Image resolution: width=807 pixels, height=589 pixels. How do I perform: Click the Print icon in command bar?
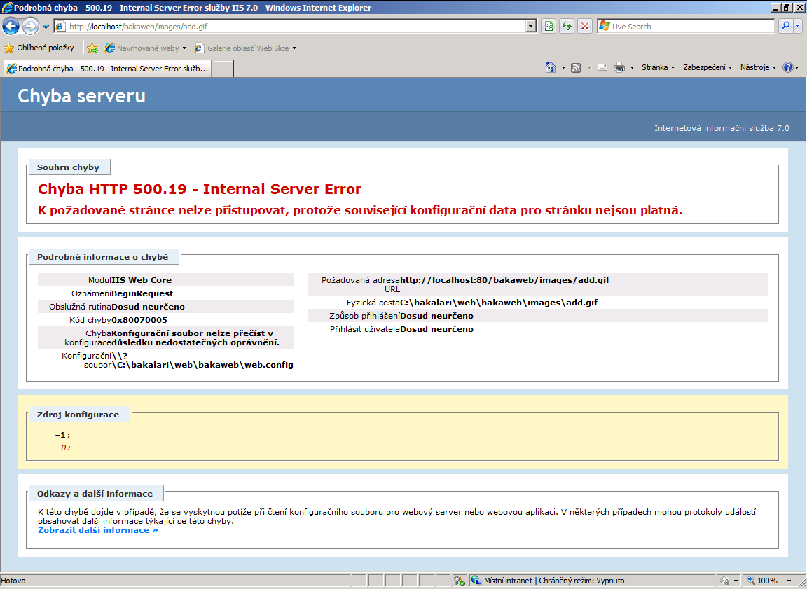(619, 67)
